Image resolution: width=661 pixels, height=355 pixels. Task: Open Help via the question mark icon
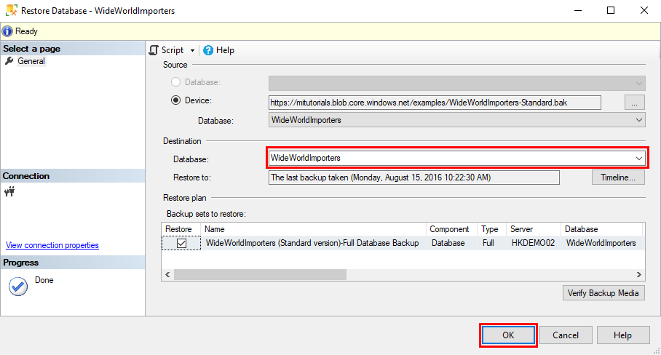coord(208,50)
